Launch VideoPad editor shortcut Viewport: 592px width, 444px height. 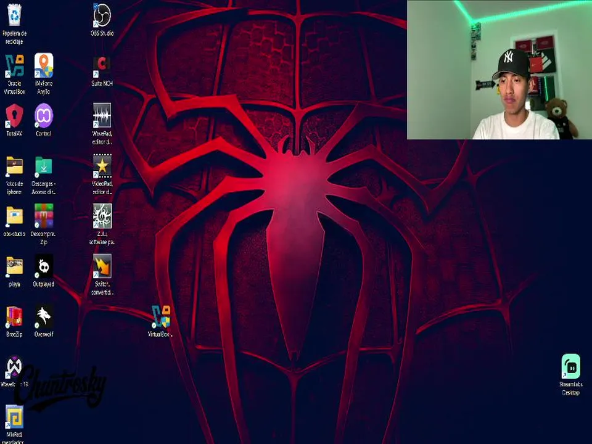point(102,165)
